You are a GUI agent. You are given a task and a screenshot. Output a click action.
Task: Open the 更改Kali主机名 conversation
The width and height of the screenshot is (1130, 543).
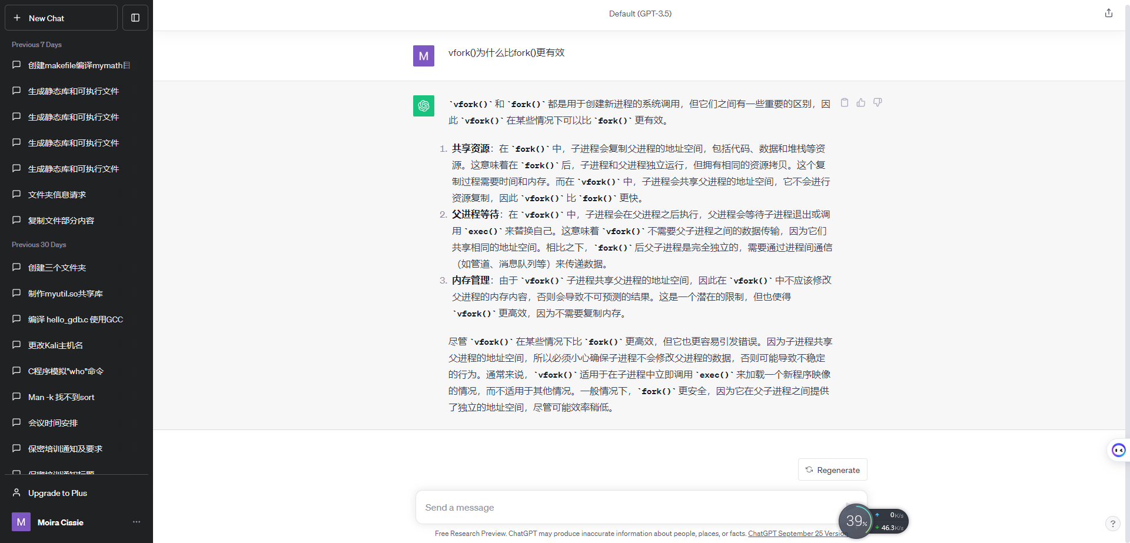[x=55, y=345]
